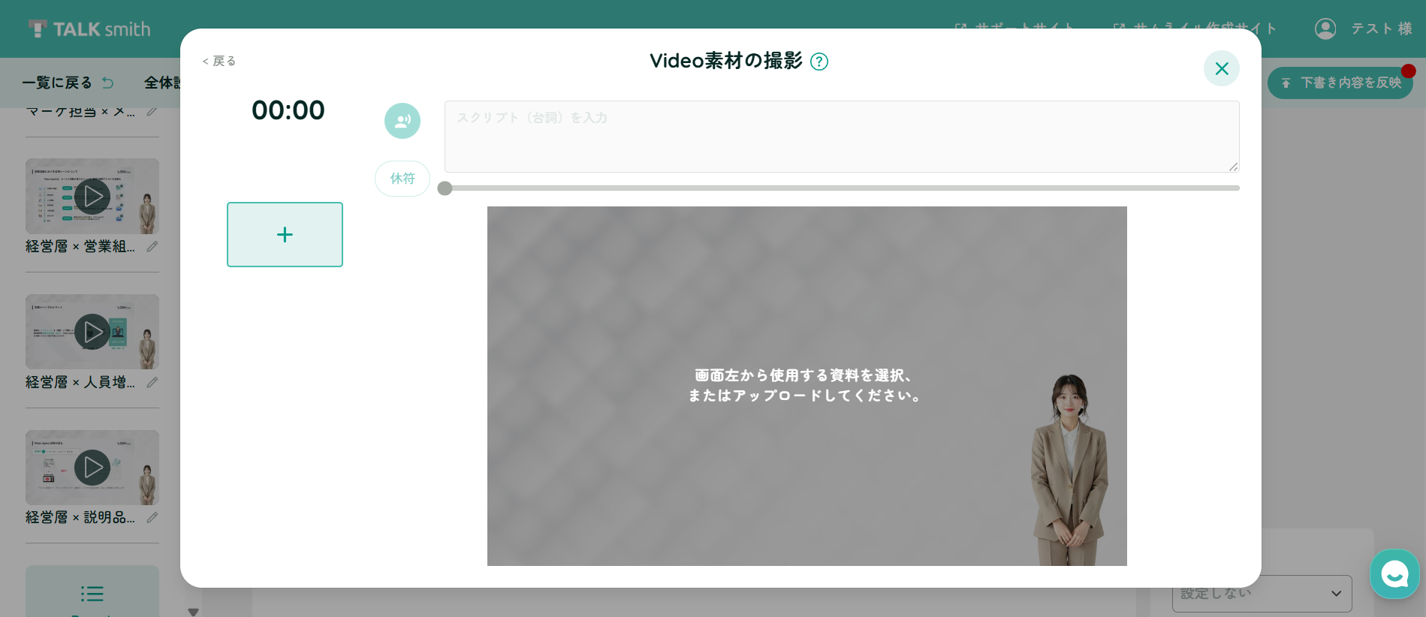Insert a 休符 pause
Screen dimensions: 1426x617
[x=402, y=179]
